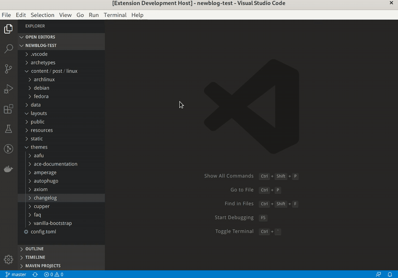398x278 pixels.
Task: Expand the cupper theme folder
Action: (61, 206)
